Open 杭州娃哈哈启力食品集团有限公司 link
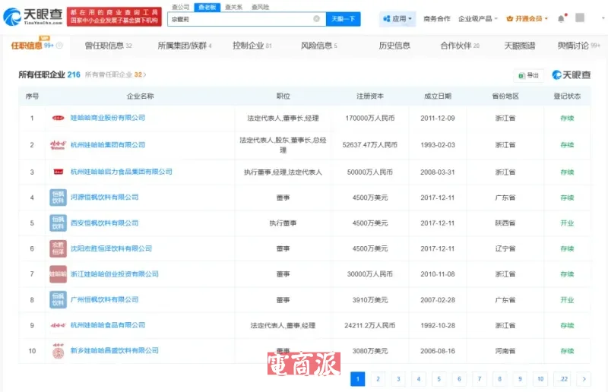This screenshot has width=608, height=392. [122, 172]
